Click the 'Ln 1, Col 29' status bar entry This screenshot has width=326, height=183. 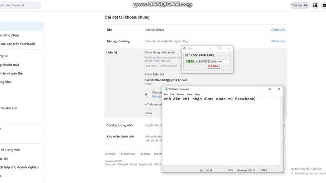[206, 170]
